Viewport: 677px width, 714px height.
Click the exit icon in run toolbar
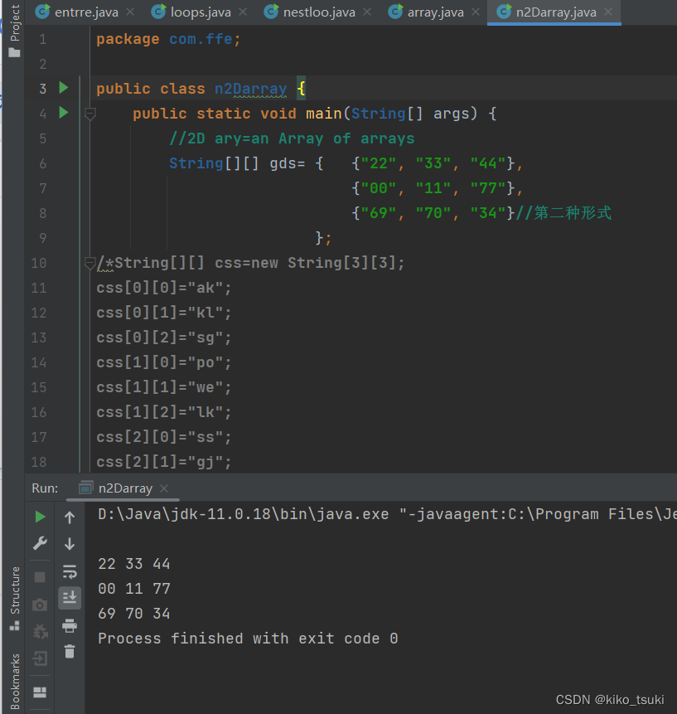tap(40, 658)
